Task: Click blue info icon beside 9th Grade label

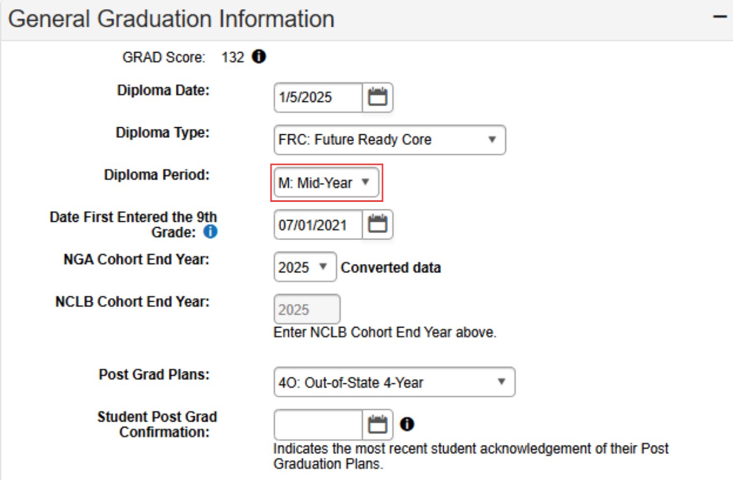Action: pos(211,232)
